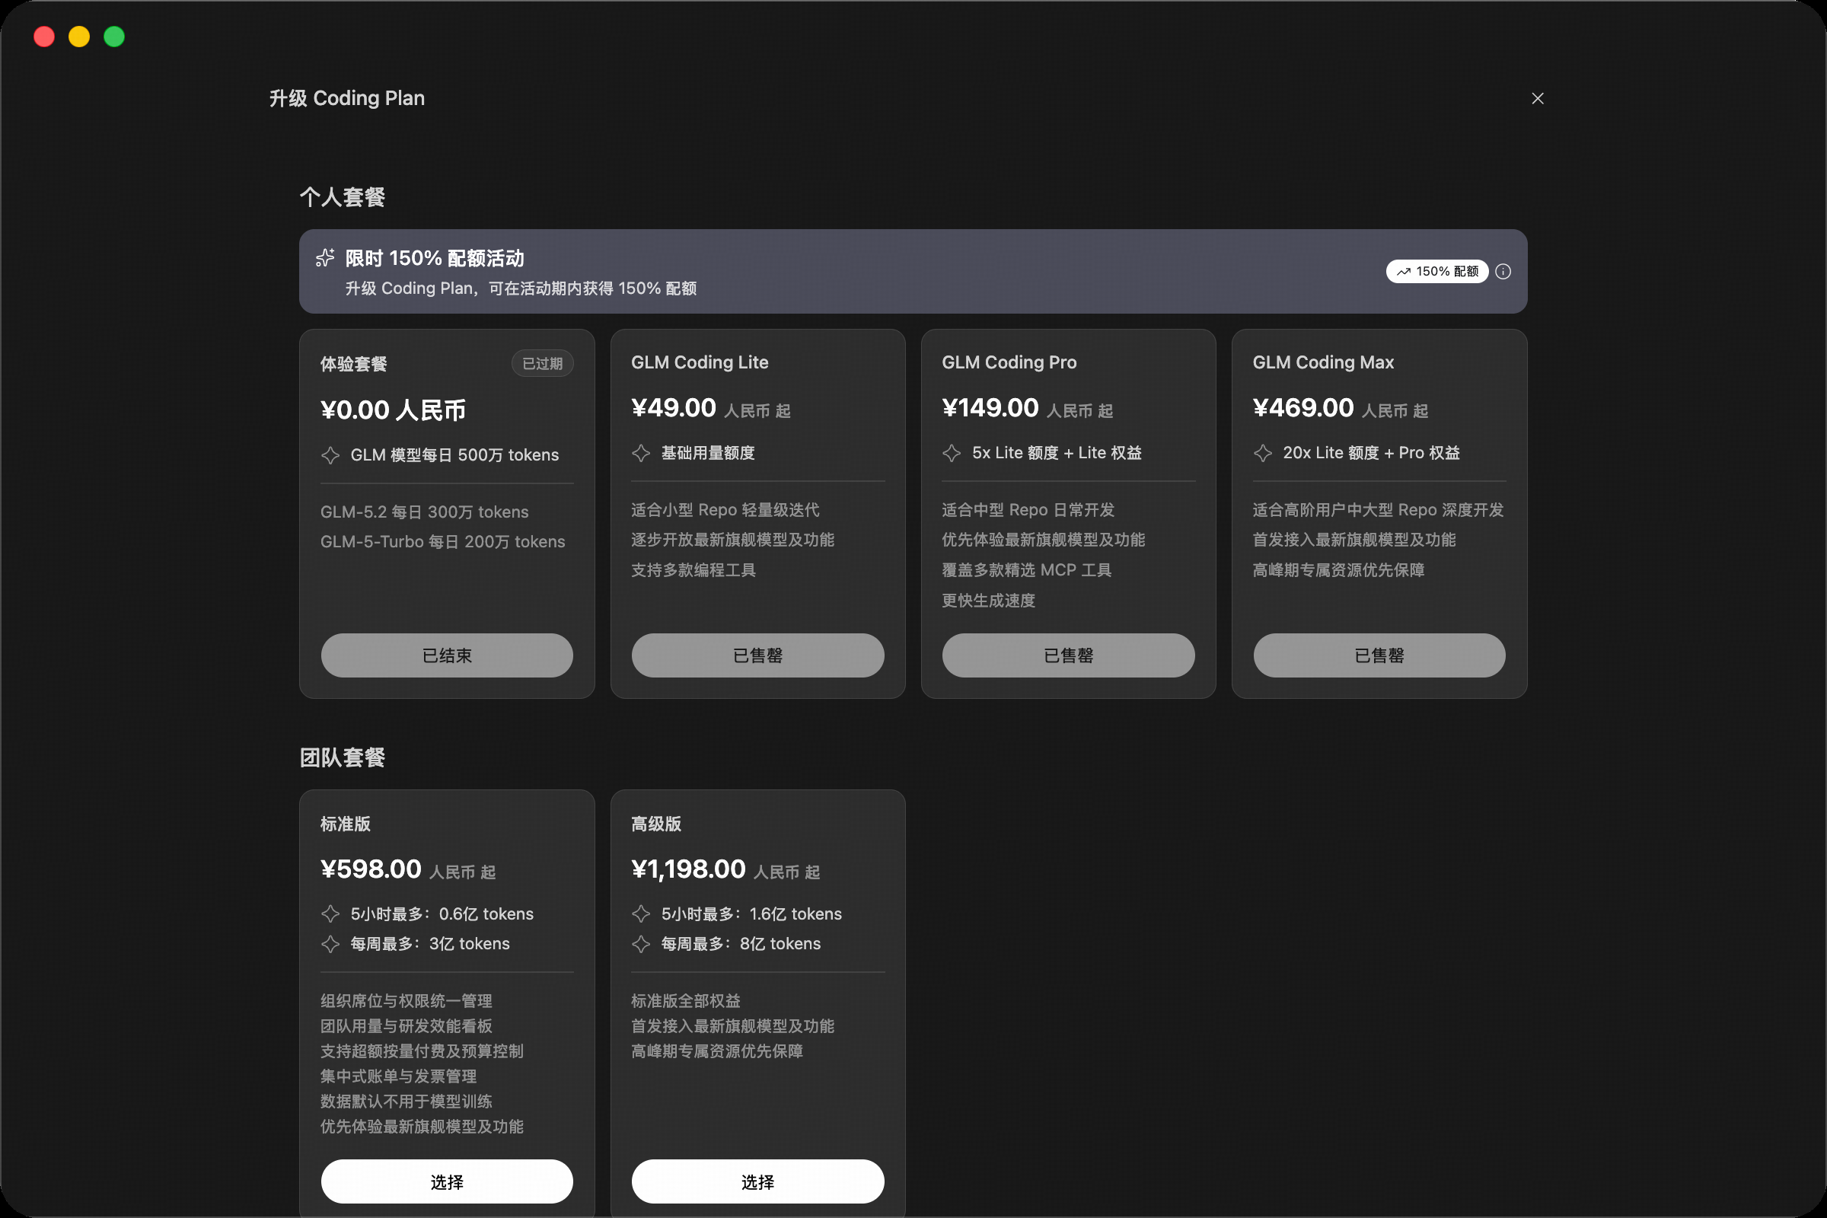The image size is (1827, 1218).
Task: Click the 限时 150% 配额活动 banner title
Action: [435, 258]
